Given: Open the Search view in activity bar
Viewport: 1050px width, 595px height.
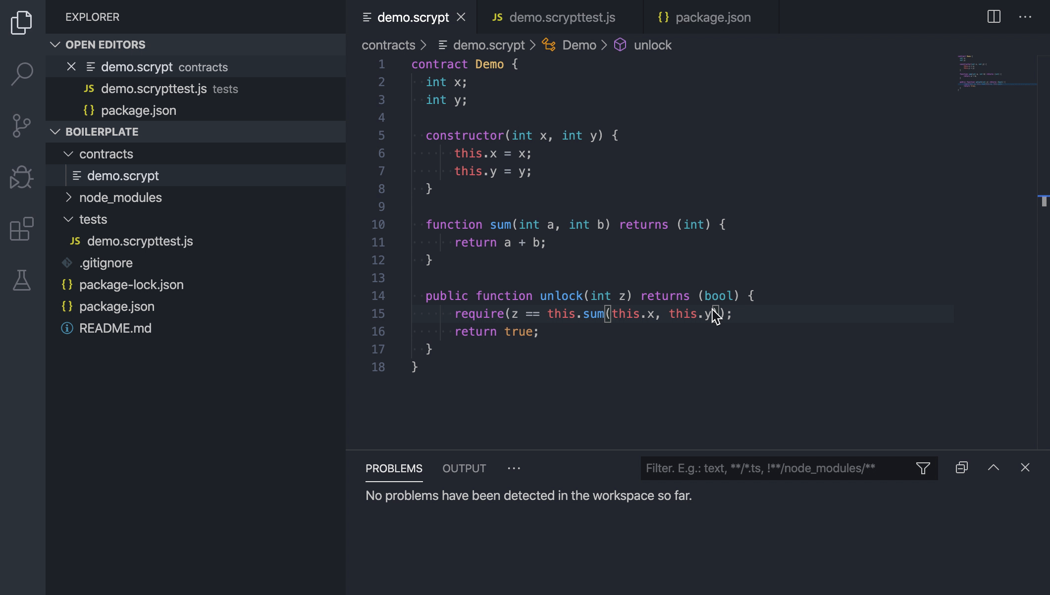Looking at the screenshot, I should (x=22, y=74).
